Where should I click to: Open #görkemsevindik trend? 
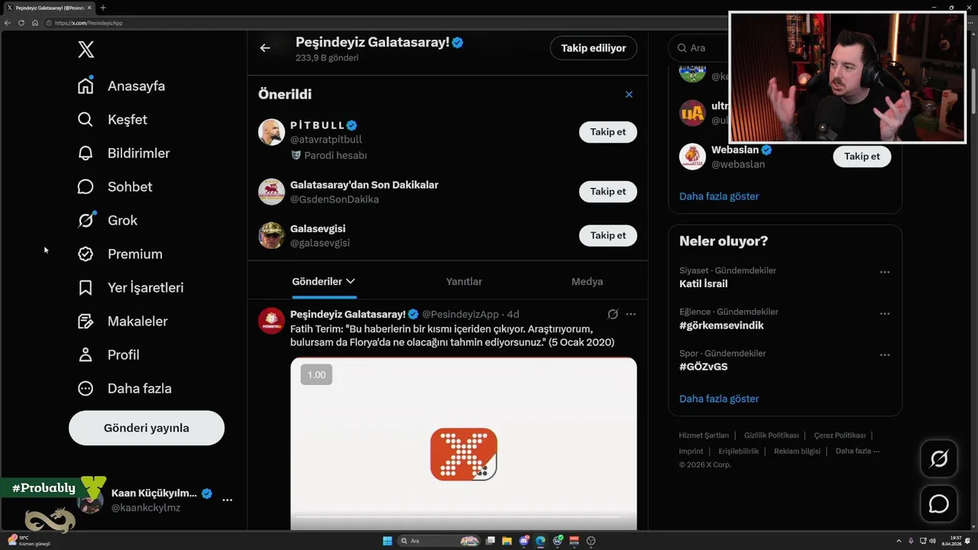pos(721,325)
